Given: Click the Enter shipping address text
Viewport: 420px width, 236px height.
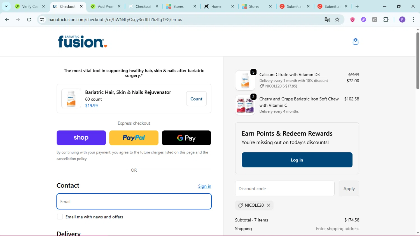Looking at the screenshot, I should pyautogui.click(x=337, y=229).
